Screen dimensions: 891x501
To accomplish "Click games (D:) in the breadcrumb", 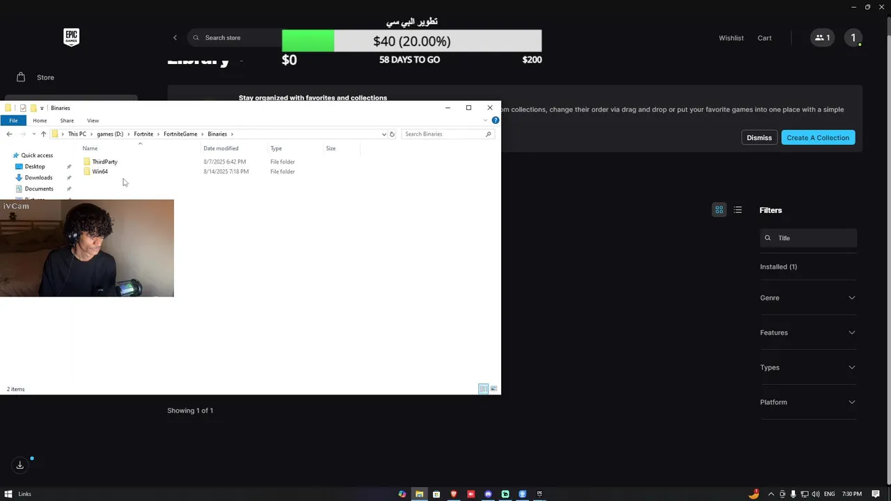I will click(110, 134).
